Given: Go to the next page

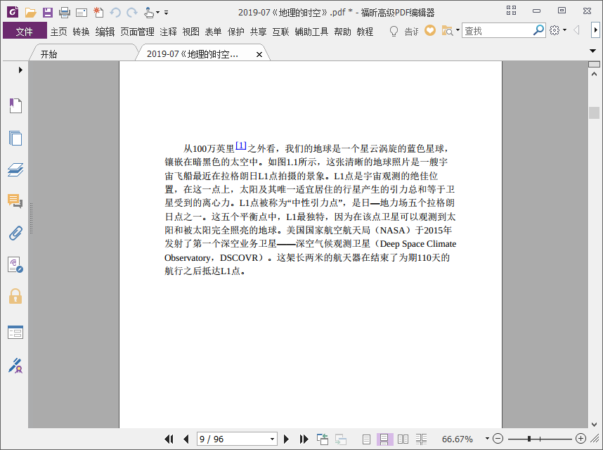Looking at the screenshot, I should (x=286, y=439).
